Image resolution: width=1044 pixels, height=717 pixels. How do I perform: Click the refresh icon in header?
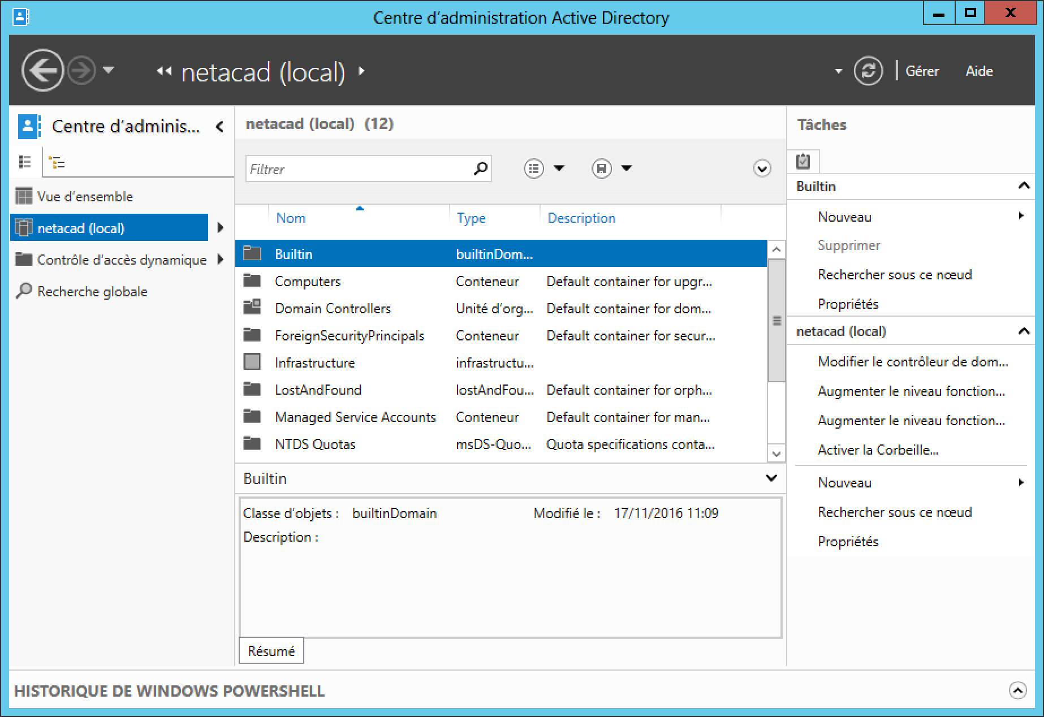868,71
